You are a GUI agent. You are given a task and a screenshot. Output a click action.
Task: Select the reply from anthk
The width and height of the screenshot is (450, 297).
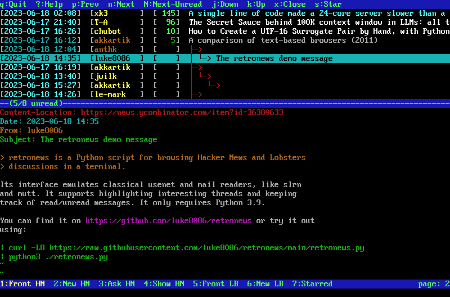click(225, 49)
